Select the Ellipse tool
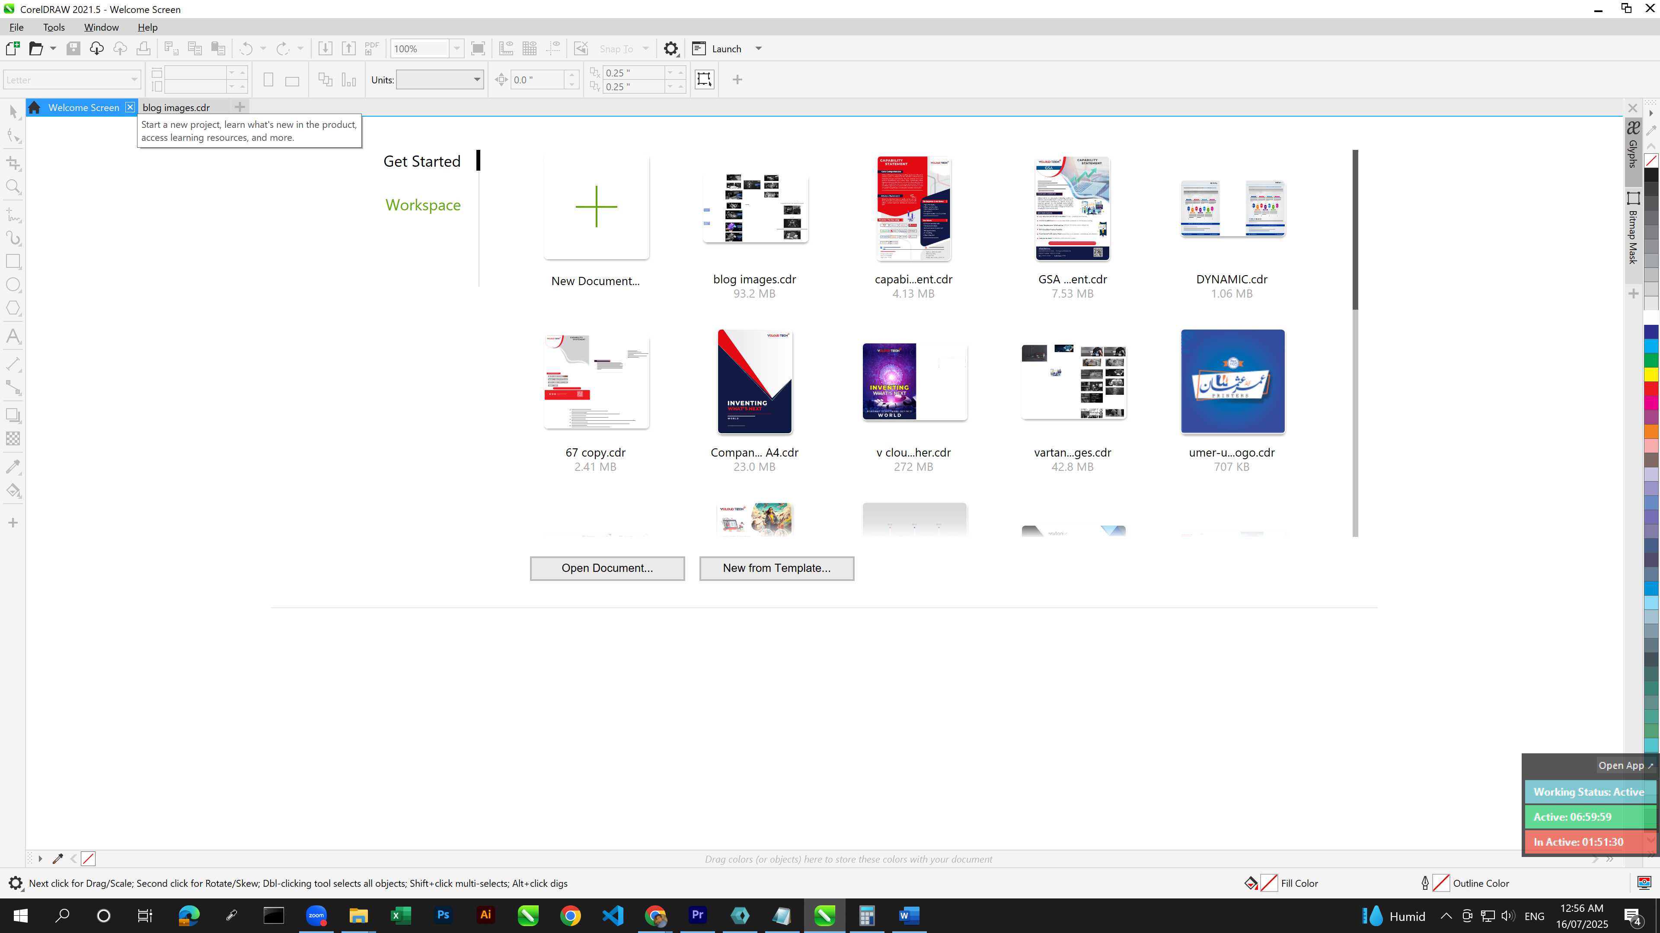Viewport: 1660px width, 933px height. point(13,285)
